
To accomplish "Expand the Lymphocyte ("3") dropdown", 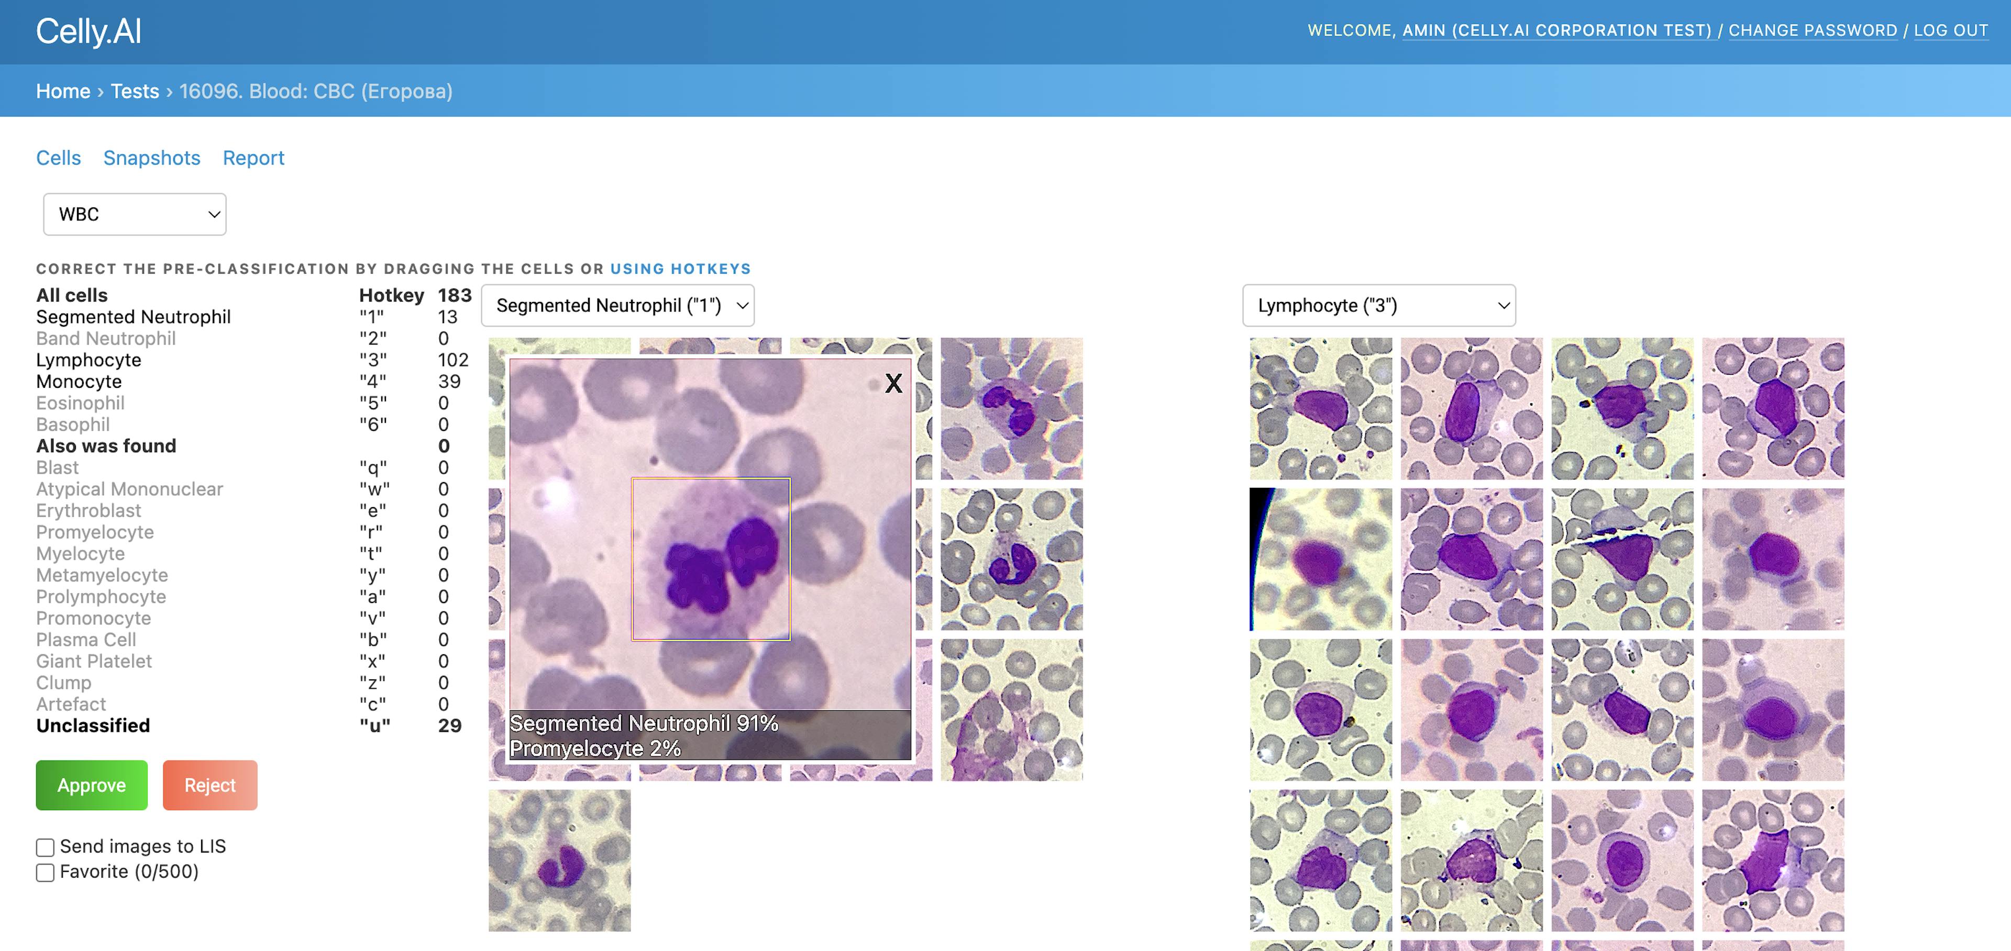I will tap(1379, 305).
